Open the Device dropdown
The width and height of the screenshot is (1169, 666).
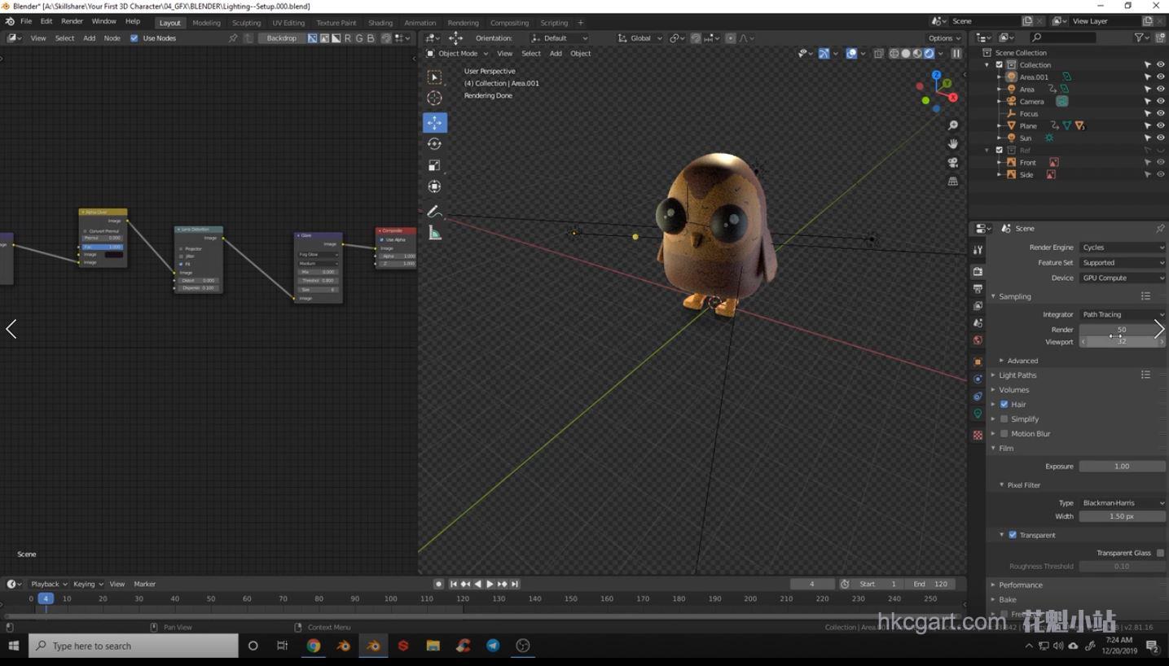1122,278
